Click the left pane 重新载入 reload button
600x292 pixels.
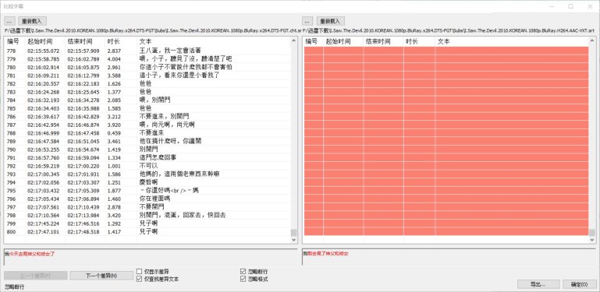click(x=32, y=21)
